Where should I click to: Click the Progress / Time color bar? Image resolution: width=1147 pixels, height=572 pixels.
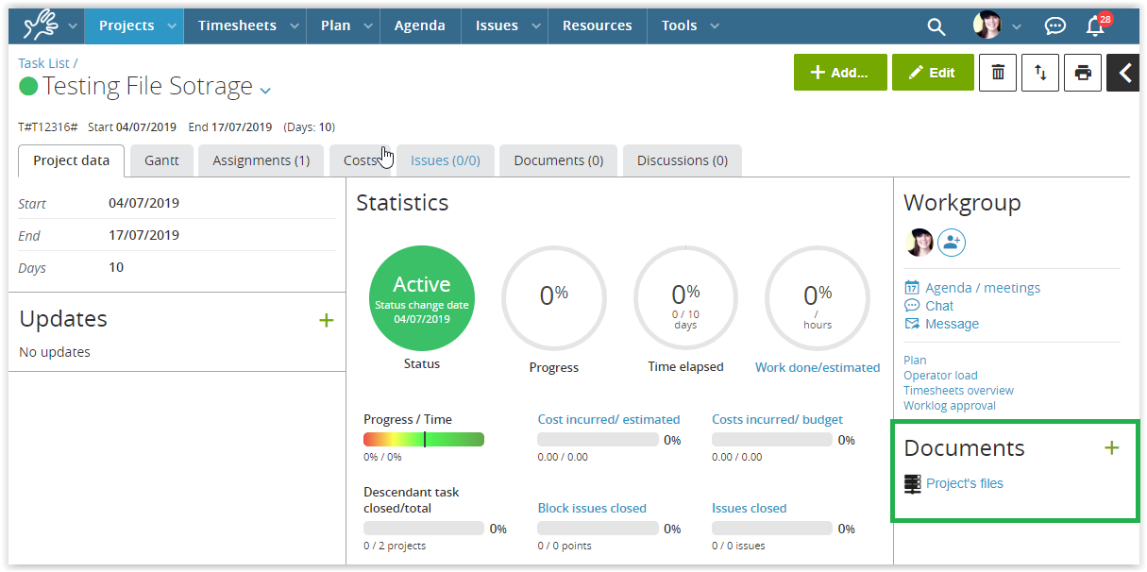click(423, 439)
